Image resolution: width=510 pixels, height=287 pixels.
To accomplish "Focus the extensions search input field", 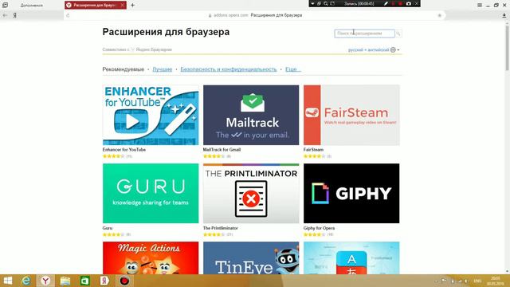I will click(x=365, y=33).
